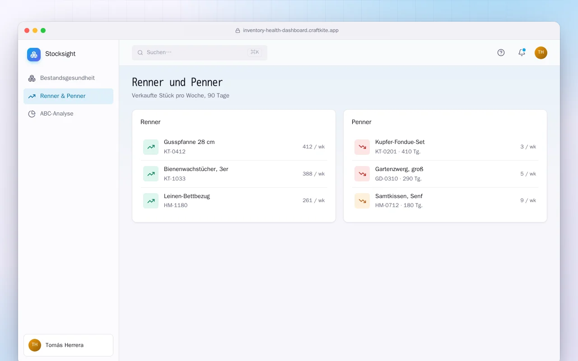The height and width of the screenshot is (361, 578).
Task: Open the Samtkissen, Senf item
Action: click(445, 201)
